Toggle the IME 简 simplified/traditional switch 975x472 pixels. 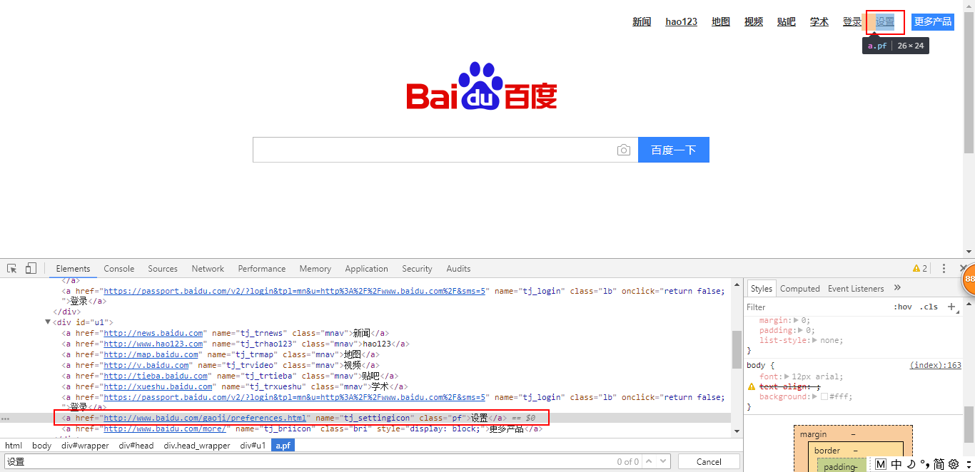click(x=939, y=464)
